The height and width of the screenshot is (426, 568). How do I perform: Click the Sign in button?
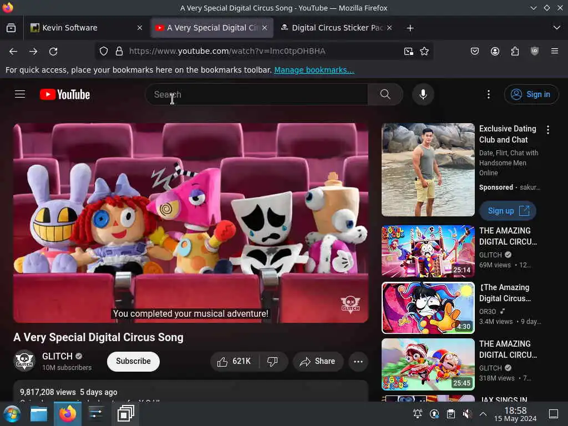[531, 94]
